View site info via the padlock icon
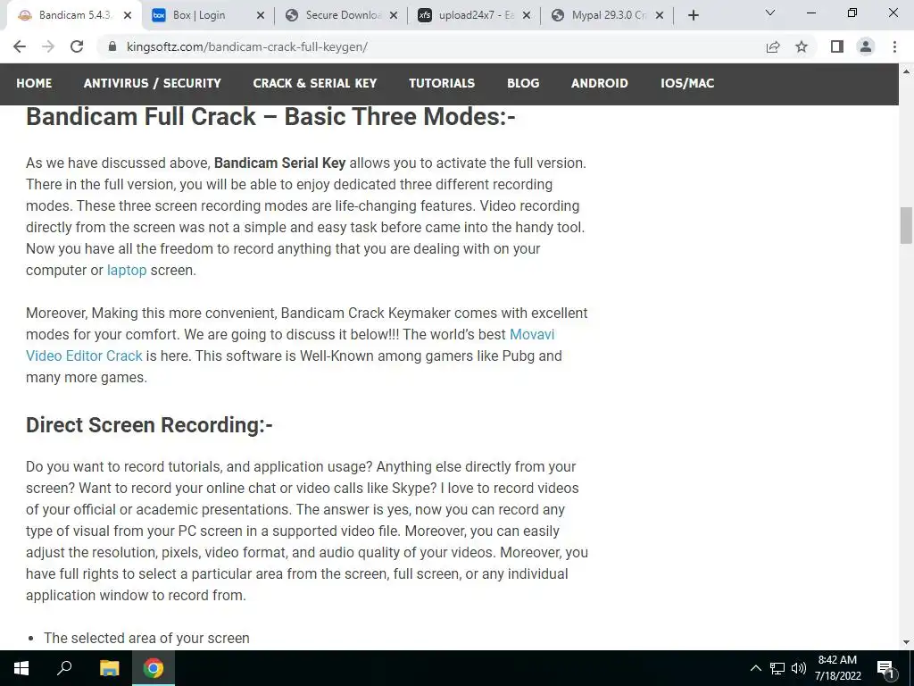 112,46
